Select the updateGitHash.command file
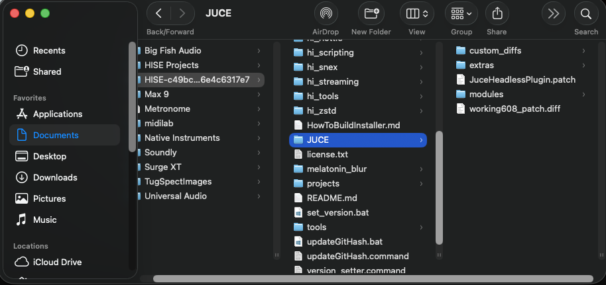This screenshot has width=606, height=285. pos(358,257)
